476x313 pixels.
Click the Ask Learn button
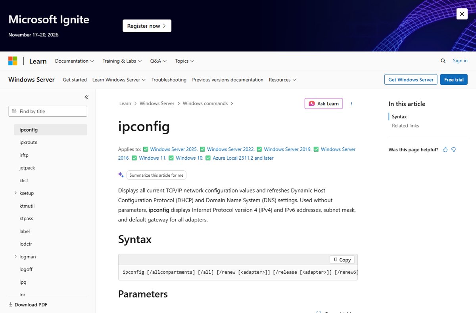(324, 103)
